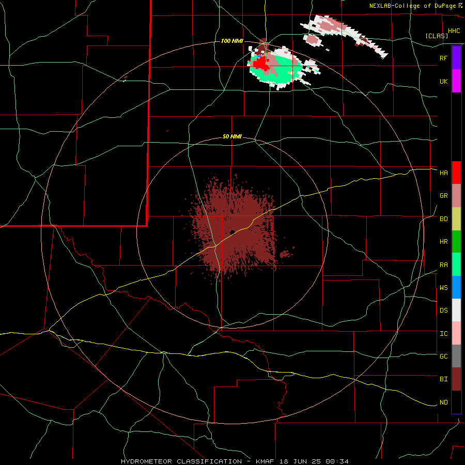This screenshot has height=465, width=465.
Task: Click the BD yellow legend swatch
Action: [x=456, y=219]
